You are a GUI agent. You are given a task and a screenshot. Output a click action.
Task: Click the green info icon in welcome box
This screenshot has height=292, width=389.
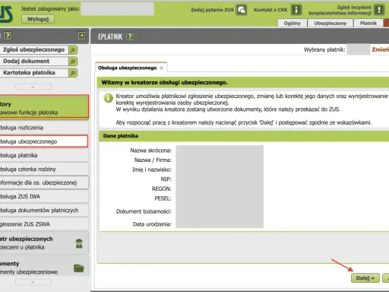109,98
